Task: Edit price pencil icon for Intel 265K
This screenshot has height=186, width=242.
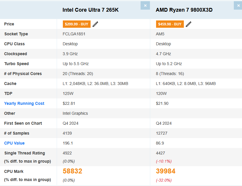Action: coord(95,24)
